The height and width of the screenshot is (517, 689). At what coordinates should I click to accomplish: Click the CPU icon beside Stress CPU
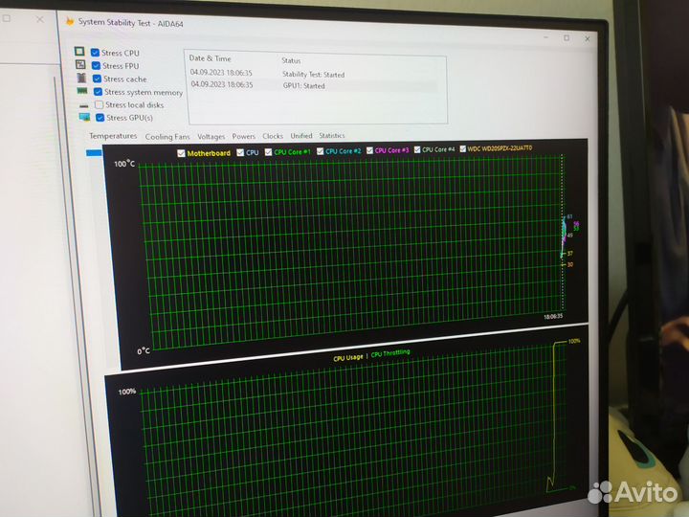click(x=79, y=52)
